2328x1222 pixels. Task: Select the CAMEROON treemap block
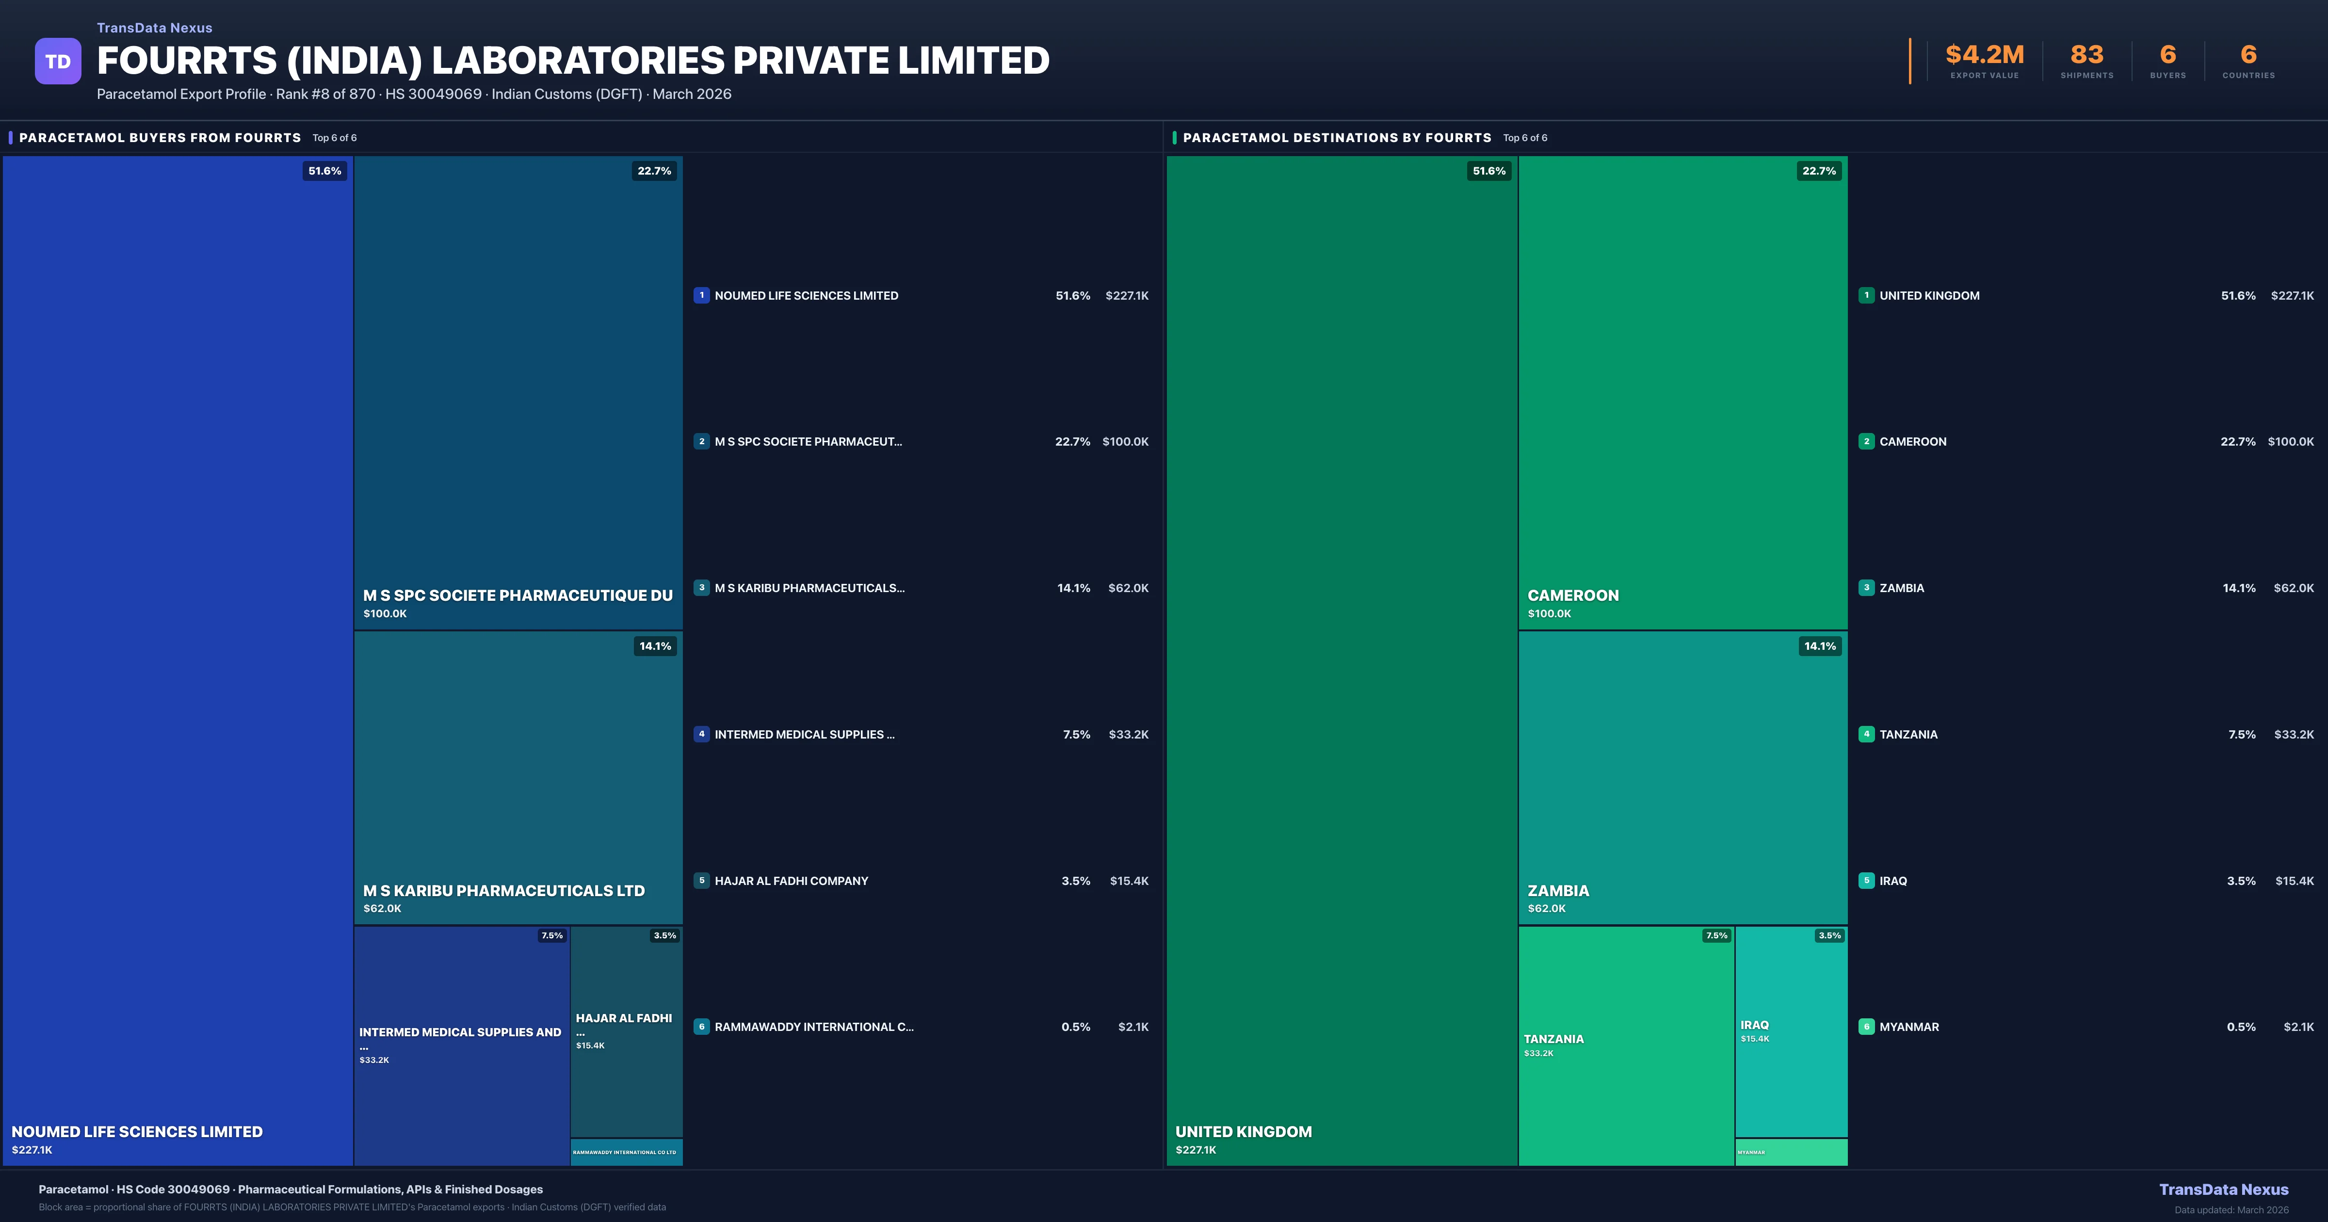[x=1683, y=392]
